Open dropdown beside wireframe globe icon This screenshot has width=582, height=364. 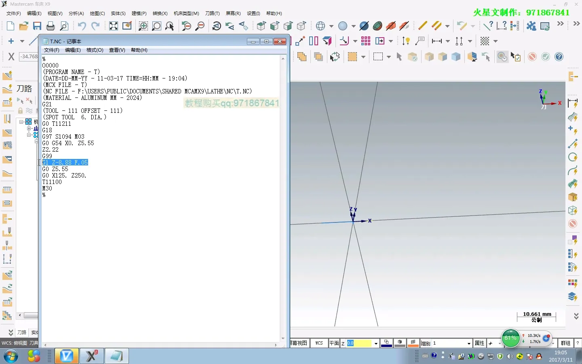331,26
